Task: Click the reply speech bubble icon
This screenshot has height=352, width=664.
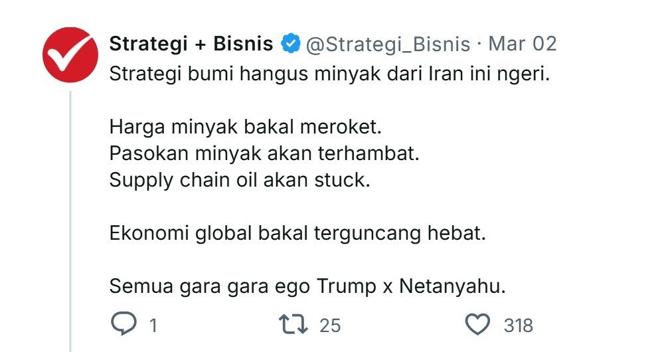Action: point(123,325)
